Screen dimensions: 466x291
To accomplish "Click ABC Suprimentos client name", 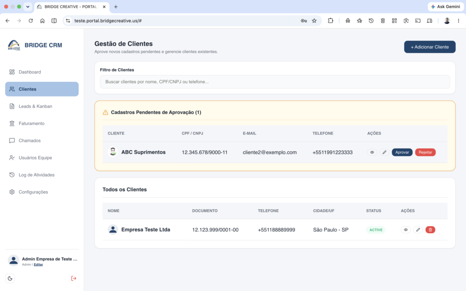I will pyautogui.click(x=143, y=152).
